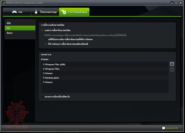Select F:\backup game location entry

click(105, 78)
